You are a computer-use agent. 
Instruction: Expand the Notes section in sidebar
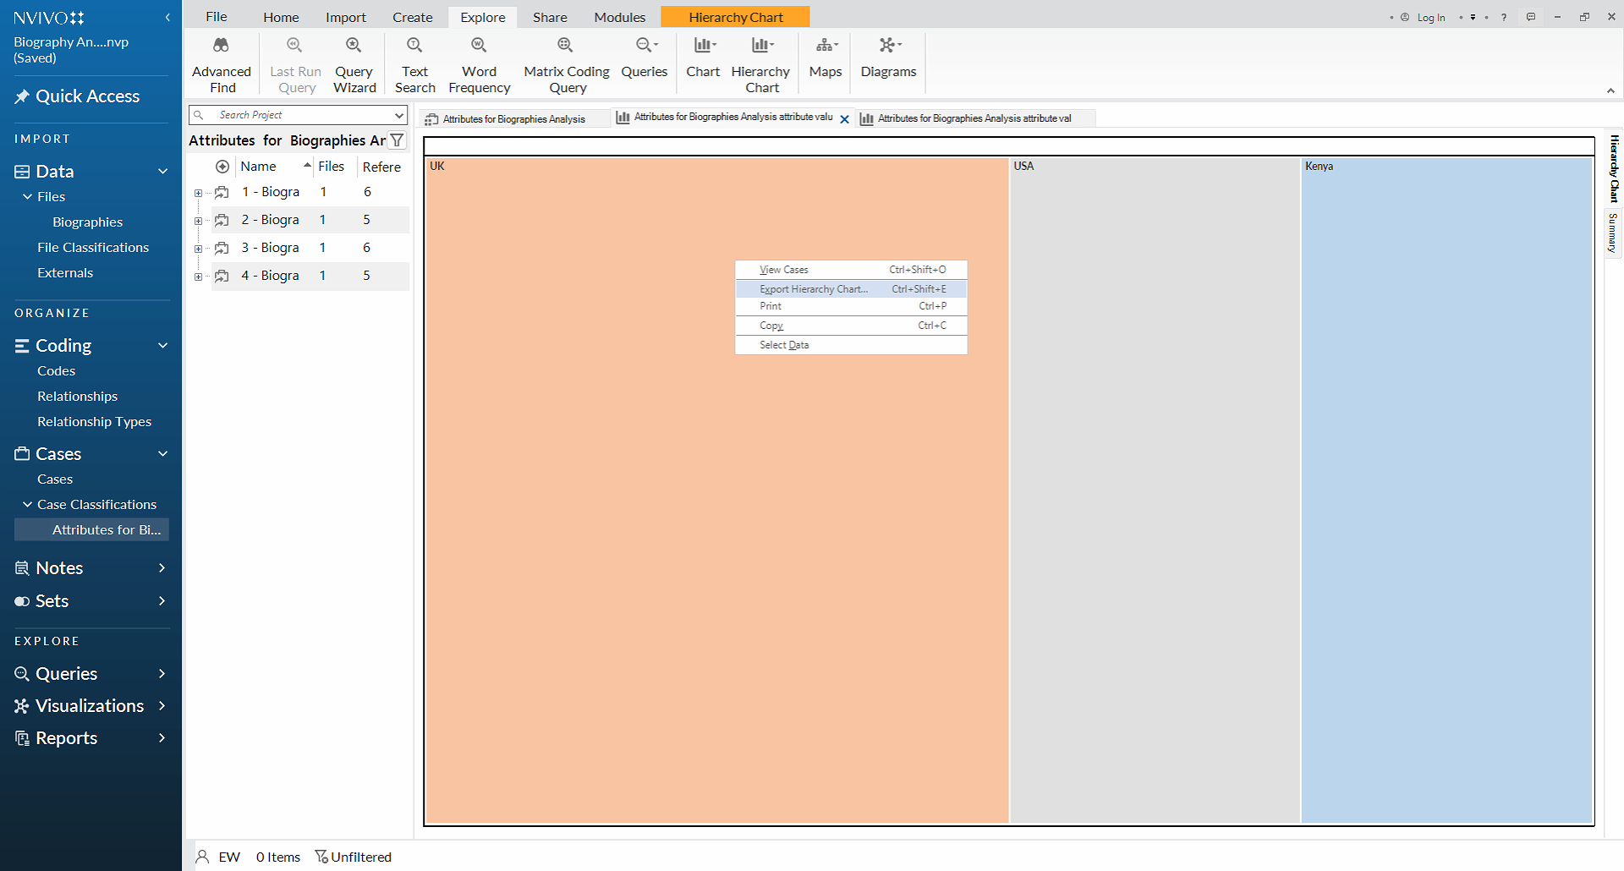click(x=162, y=568)
